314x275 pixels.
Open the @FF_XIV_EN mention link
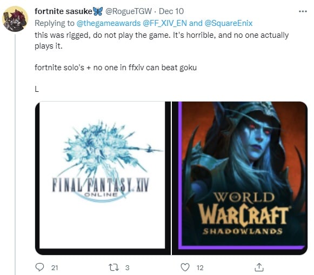(x=165, y=23)
